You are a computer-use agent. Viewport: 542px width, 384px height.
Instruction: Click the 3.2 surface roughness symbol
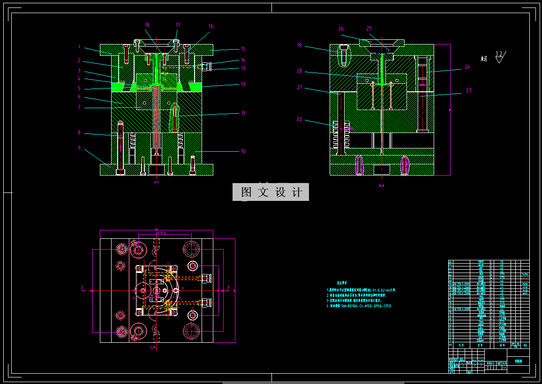click(500, 57)
